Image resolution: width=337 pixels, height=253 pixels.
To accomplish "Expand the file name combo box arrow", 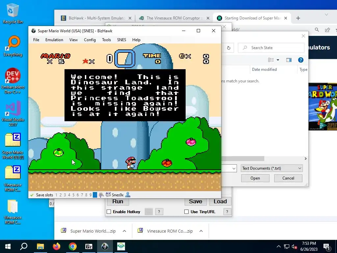I will pyautogui.click(x=234, y=168).
